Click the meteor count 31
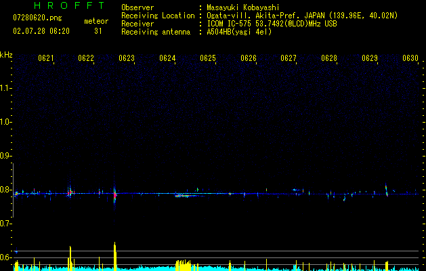 (98, 31)
